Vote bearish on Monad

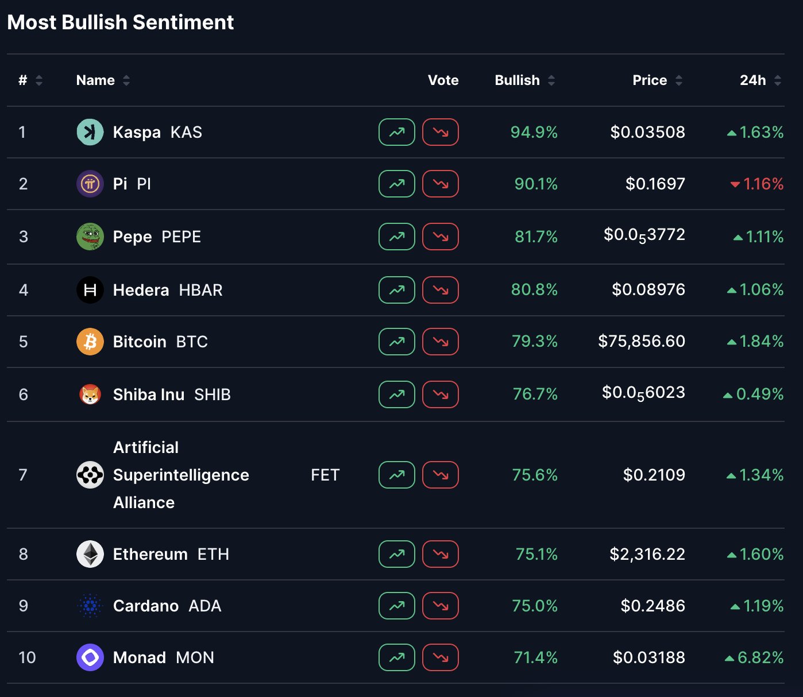(x=441, y=657)
